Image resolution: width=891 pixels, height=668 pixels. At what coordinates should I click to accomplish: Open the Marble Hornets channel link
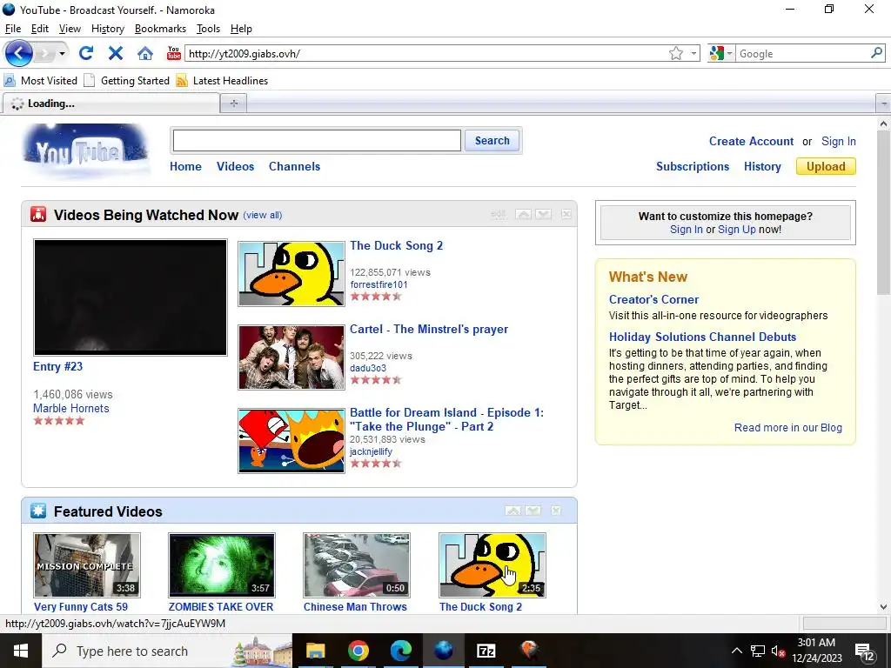pos(71,409)
